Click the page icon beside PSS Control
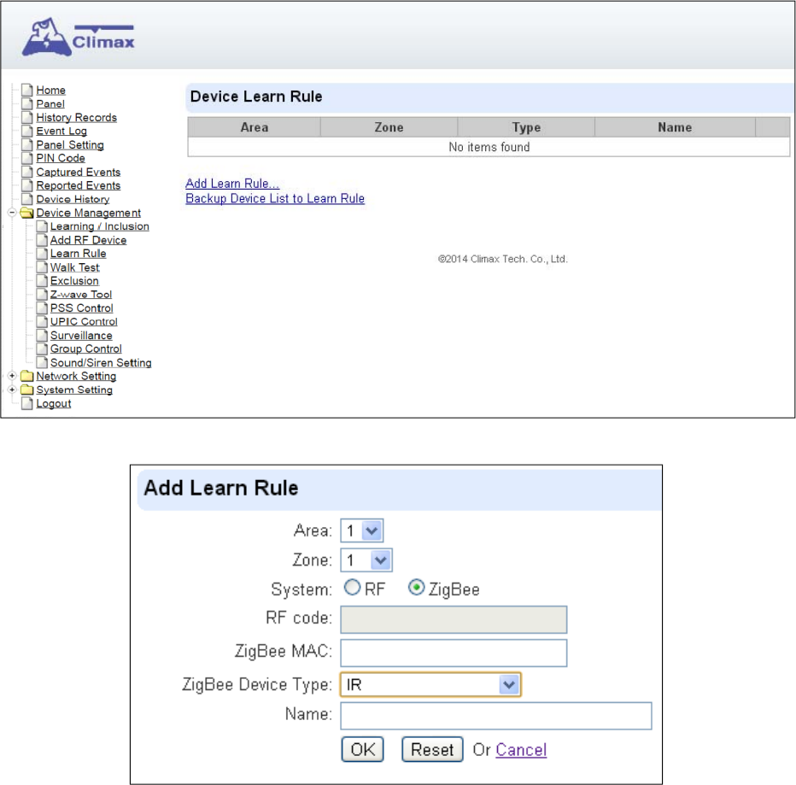Viewport: 796px width, 785px height. pyautogui.click(x=42, y=308)
